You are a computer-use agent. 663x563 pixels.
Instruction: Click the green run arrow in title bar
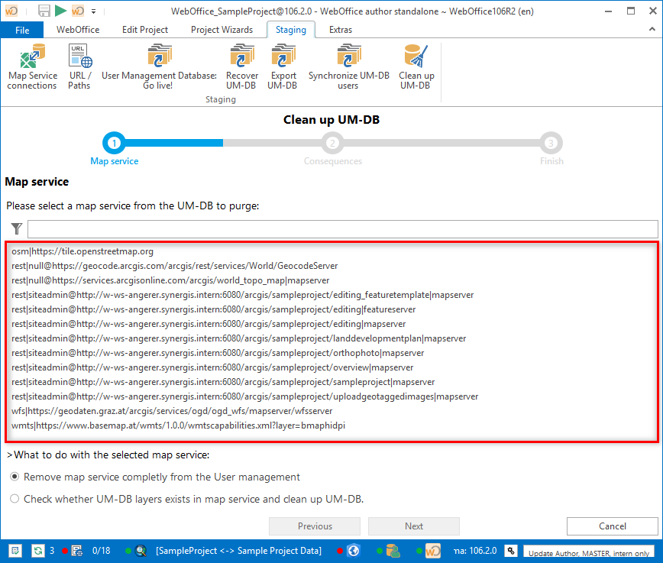pyautogui.click(x=61, y=11)
